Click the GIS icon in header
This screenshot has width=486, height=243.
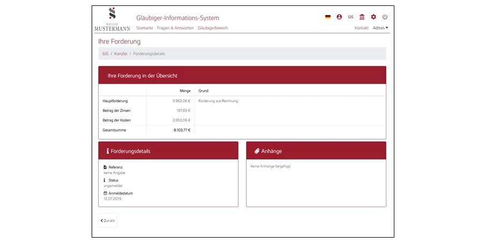(350, 17)
